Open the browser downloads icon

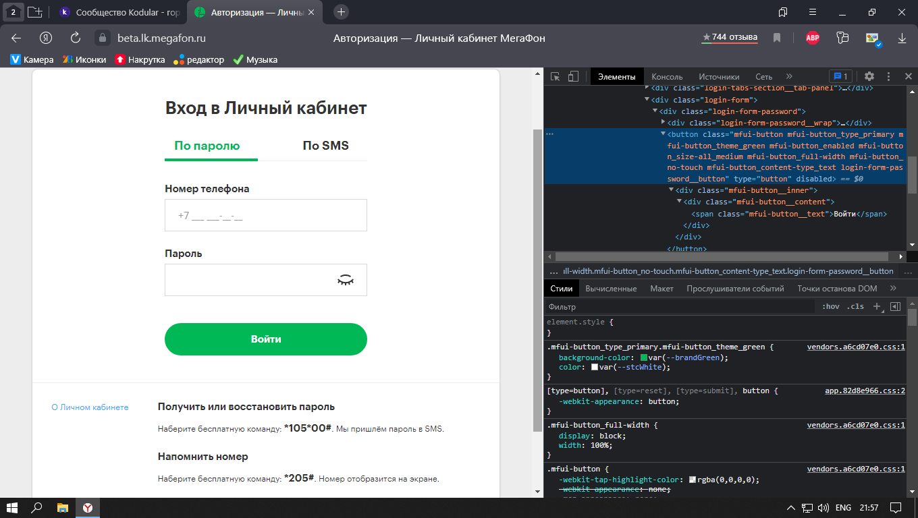(902, 38)
